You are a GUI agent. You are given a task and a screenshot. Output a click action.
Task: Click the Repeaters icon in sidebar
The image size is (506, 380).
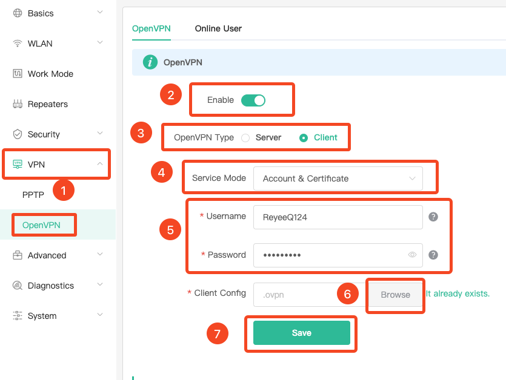18,103
